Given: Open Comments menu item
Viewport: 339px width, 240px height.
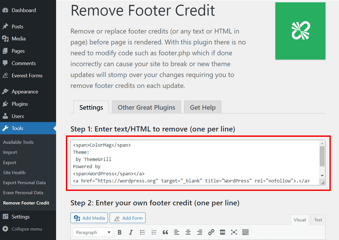Looking at the screenshot, I should click(x=28, y=63).
